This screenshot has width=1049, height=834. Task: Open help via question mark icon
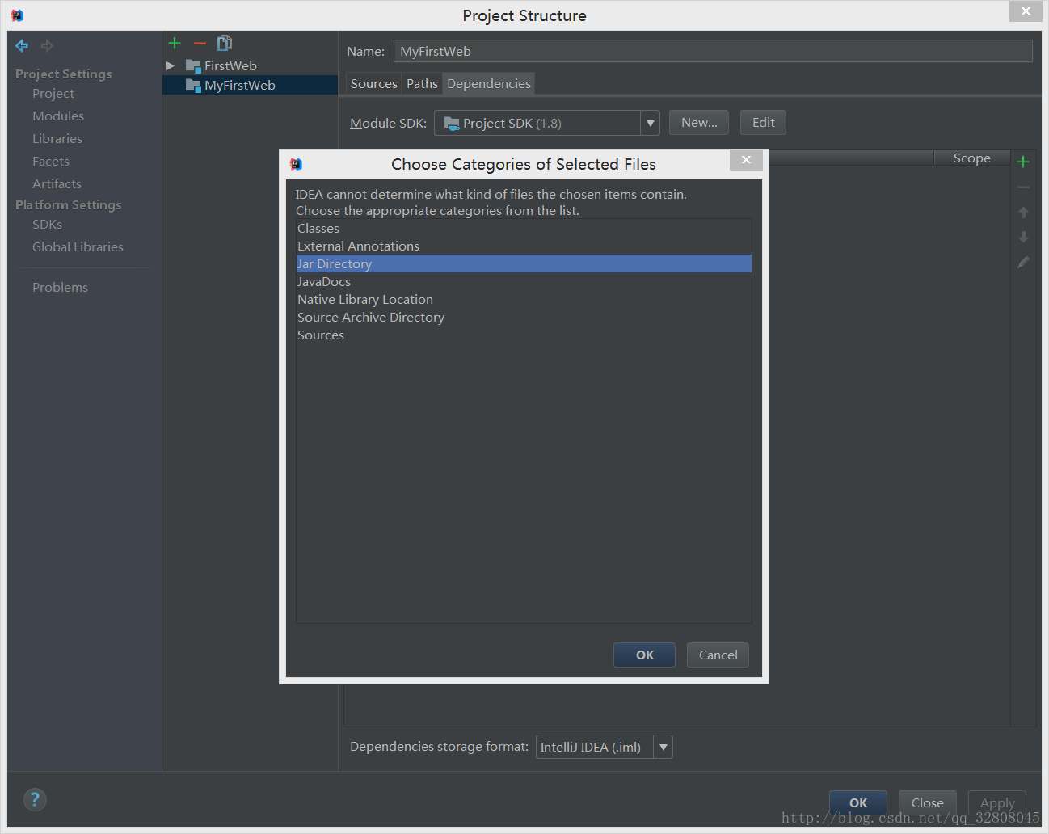[x=35, y=799]
